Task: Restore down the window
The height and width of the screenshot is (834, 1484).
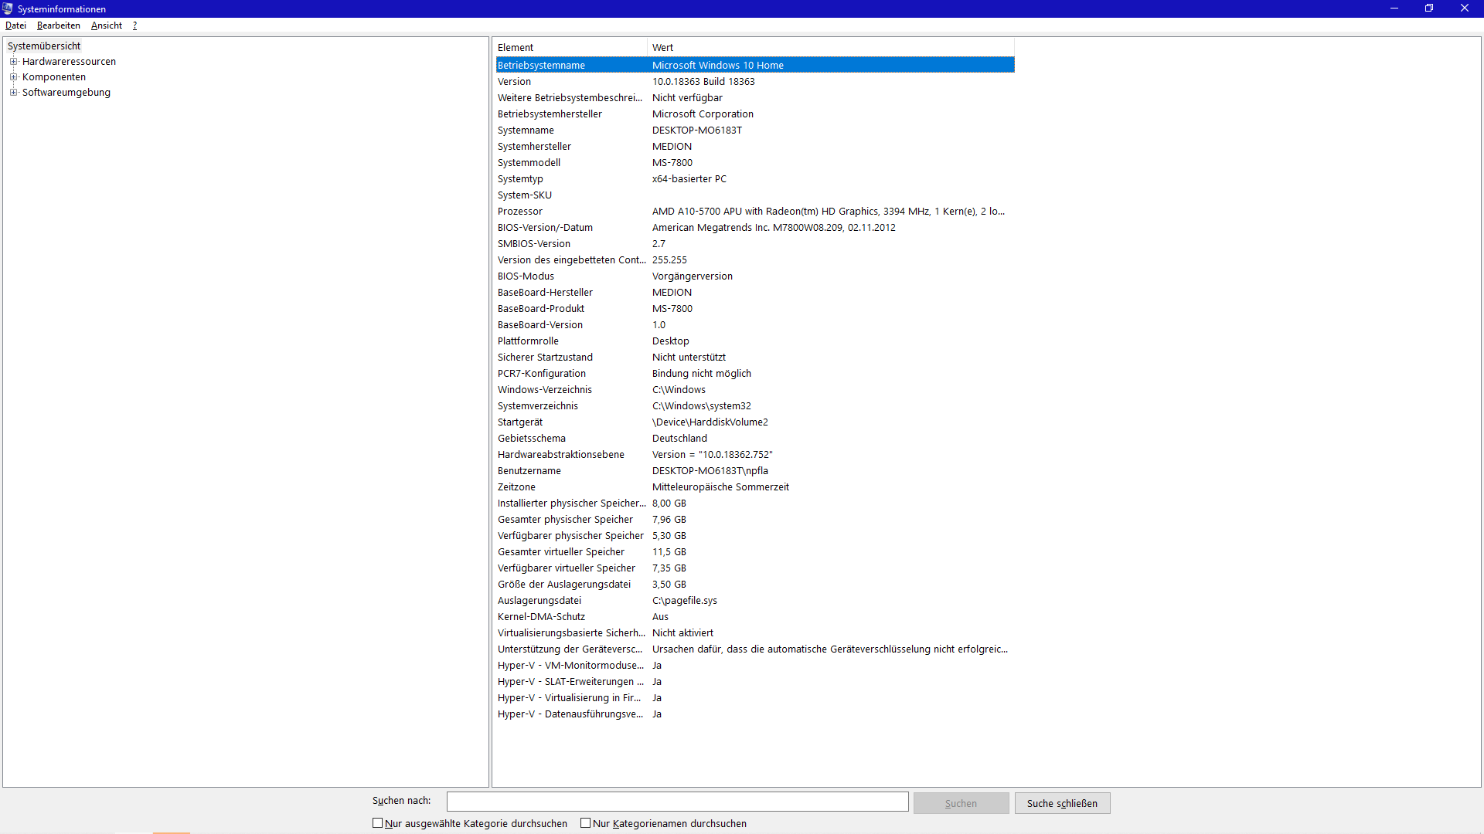Action: [1429, 8]
